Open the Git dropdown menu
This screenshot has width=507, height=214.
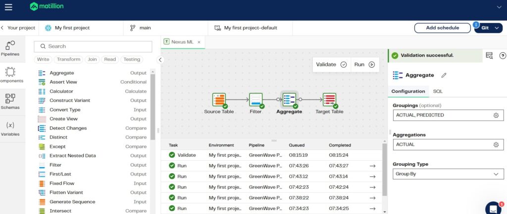(x=488, y=28)
